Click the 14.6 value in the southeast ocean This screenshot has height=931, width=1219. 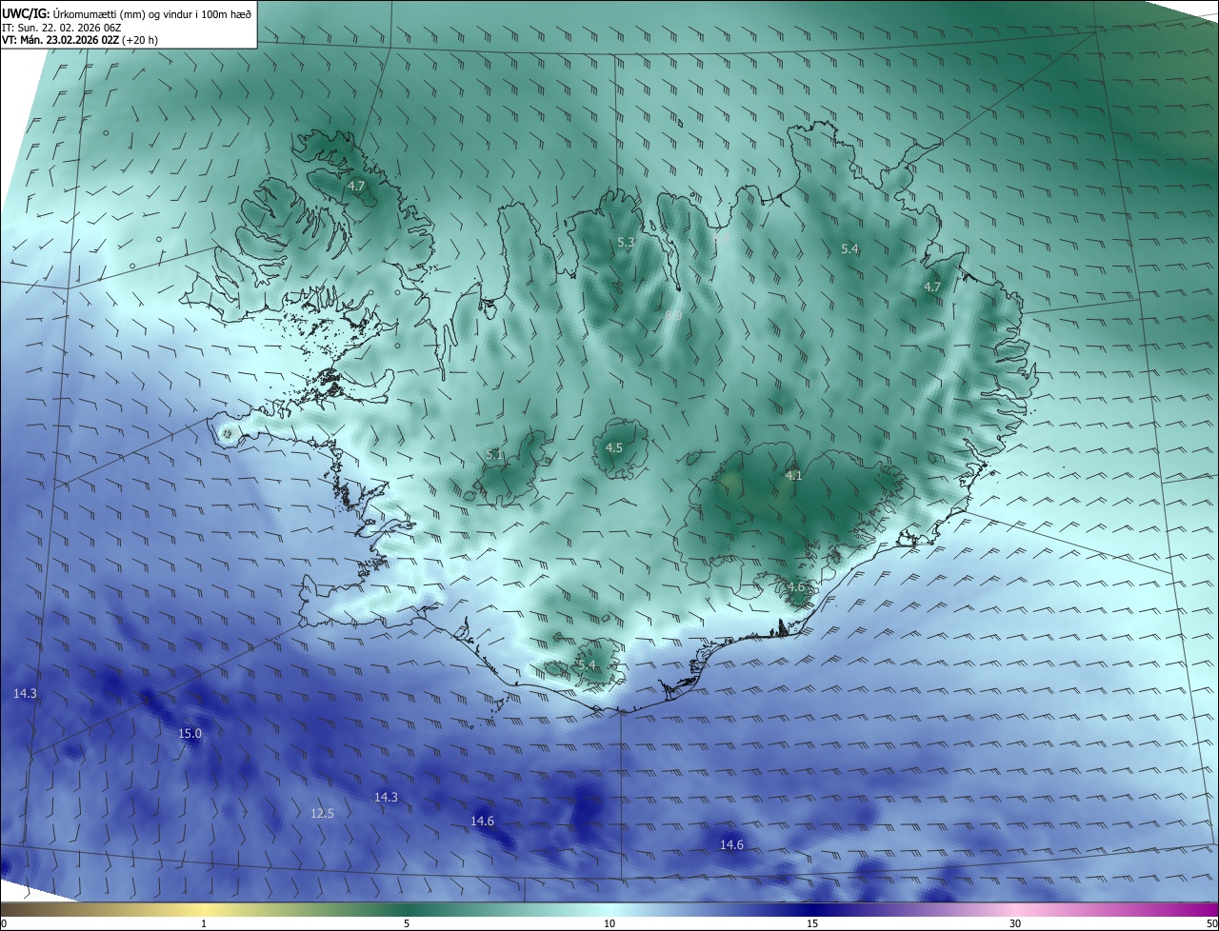click(x=731, y=844)
